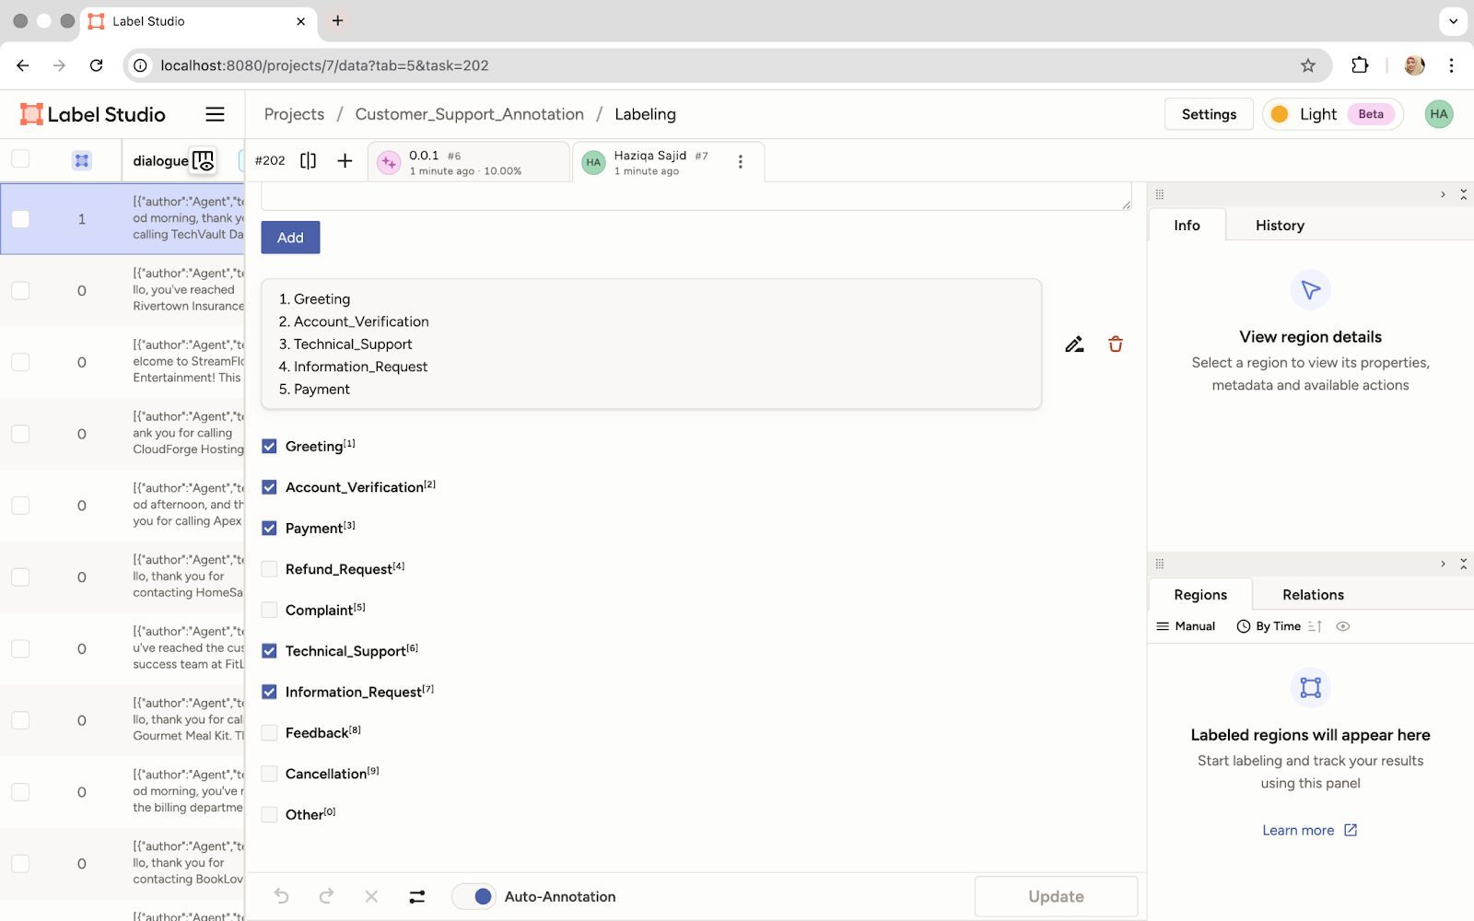
Task: Open the three-dot menu for Haziqa Sajid annotation
Action: click(x=740, y=162)
